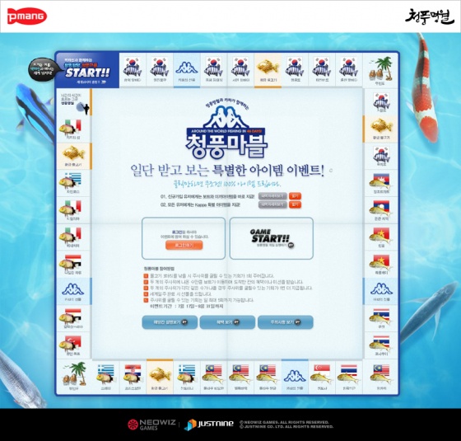The width and height of the screenshot is (461, 441).
Task: Click the gray button on event row 01
Action: click(x=272, y=196)
